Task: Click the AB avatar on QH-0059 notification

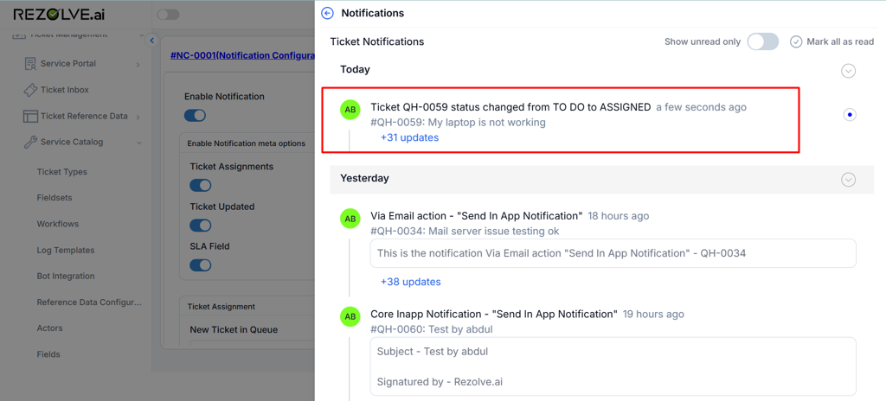Action: [350, 110]
